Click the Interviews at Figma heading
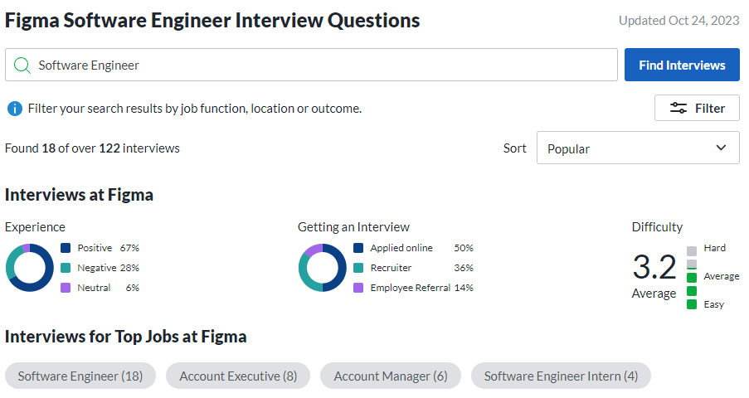This screenshot has width=749, height=398. 79,195
